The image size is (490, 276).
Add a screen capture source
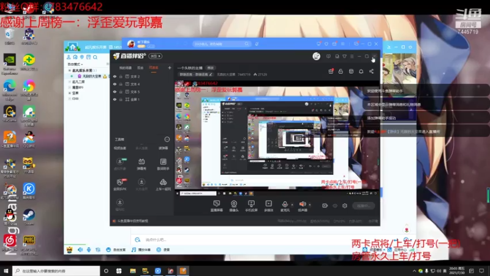[x=217, y=206]
